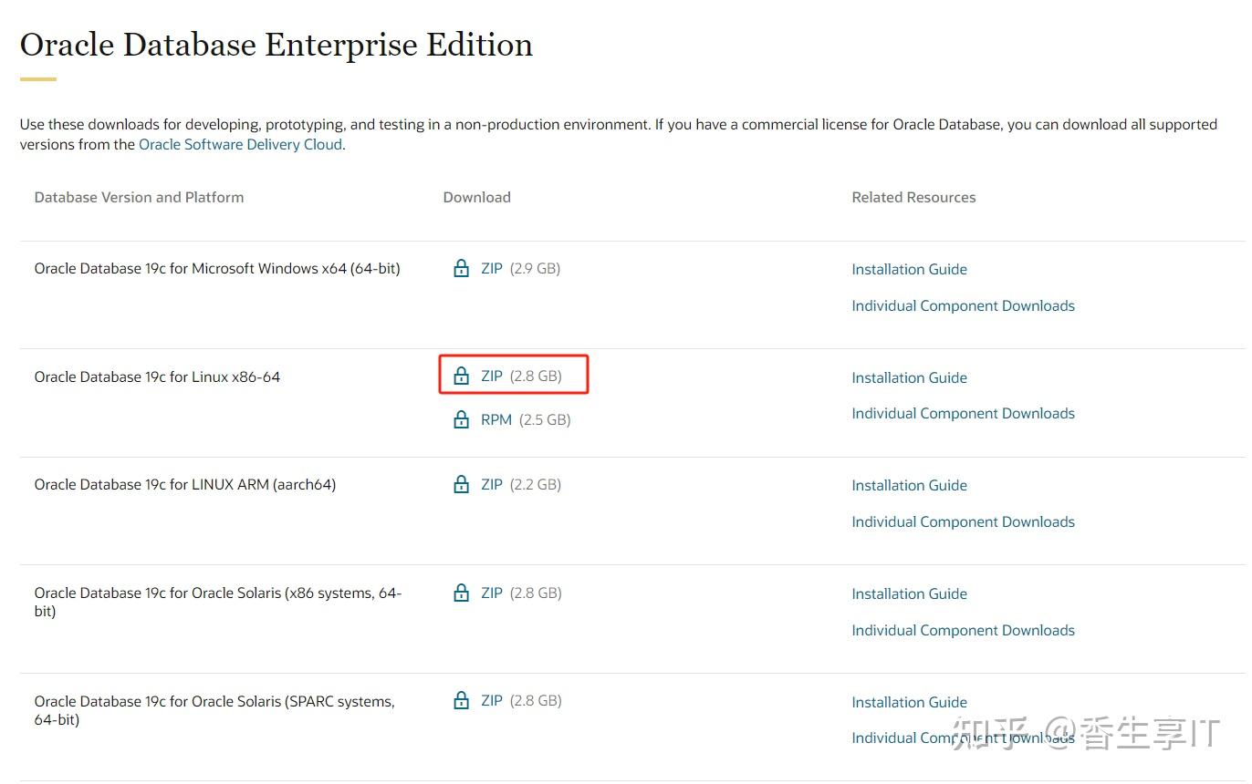This screenshot has height=784, width=1252.
Task: Download the Linux RPM (2.5 GB)
Action: pyautogui.click(x=496, y=419)
